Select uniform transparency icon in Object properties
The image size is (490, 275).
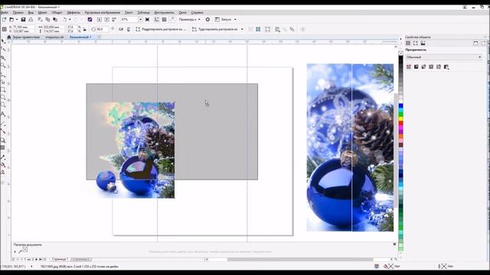click(416, 66)
